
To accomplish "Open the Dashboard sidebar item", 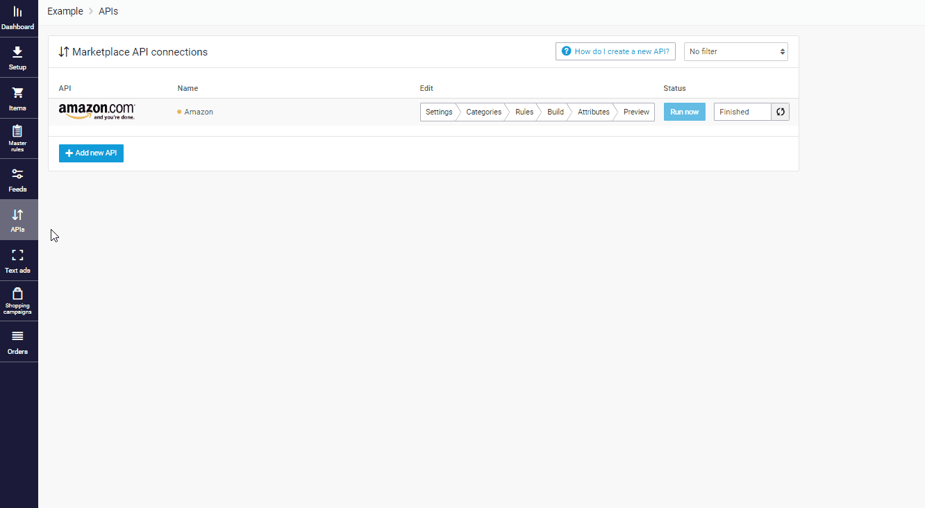I will point(18,19).
